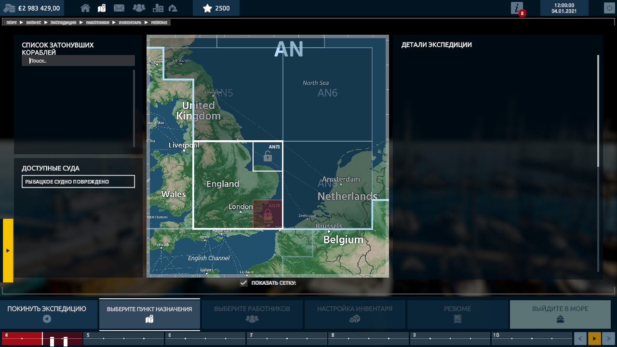The width and height of the screenshot is (617, 347).
Task: Expand the yellow side panel arrow
Action: (x=8, y=251)
